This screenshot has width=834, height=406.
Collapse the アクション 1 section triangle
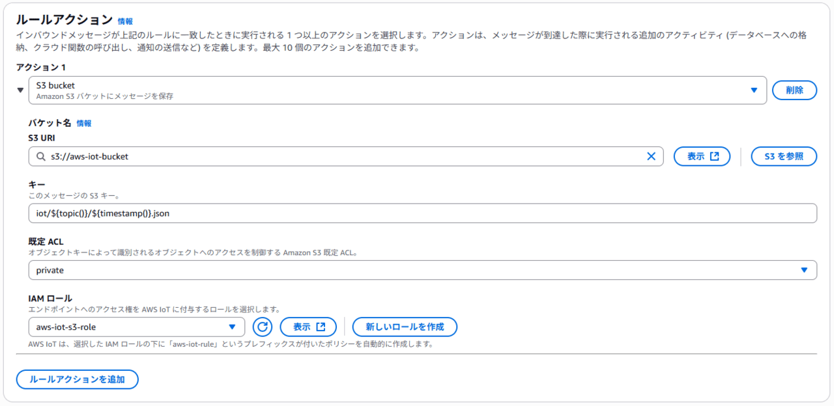(x=20, y=90)
